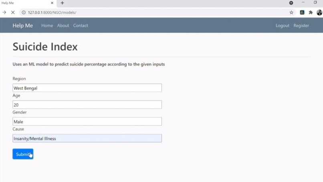Image resolution: width=323 pixels, height=182 pixels.
Task: Click the Age field showing 20
Action: tap(87, 105)
